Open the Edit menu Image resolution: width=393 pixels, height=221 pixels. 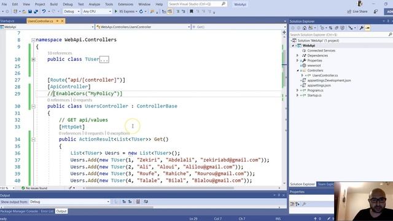(15, 4)
